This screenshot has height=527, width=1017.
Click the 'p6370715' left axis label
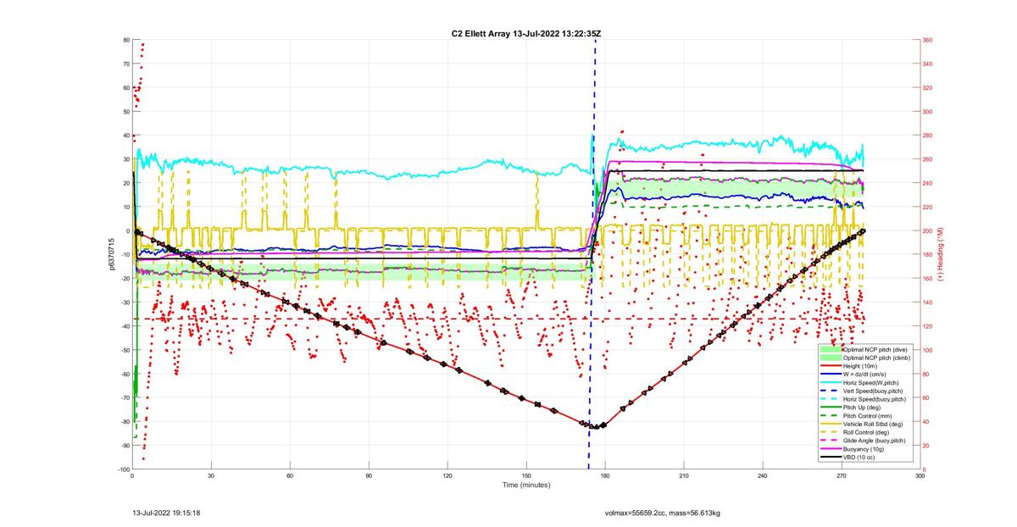(110, 254)
